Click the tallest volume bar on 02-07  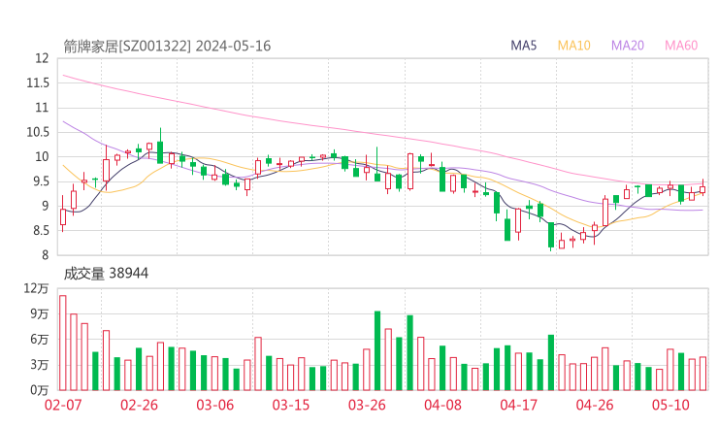click(63, 343)
